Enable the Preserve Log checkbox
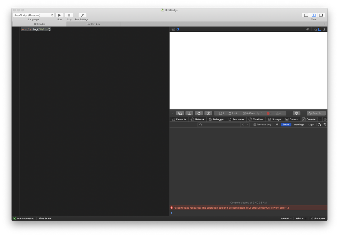 tap(255, 124)
